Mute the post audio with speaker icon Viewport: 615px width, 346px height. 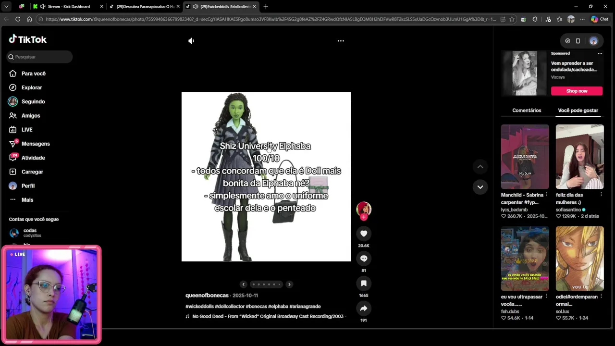191,41
